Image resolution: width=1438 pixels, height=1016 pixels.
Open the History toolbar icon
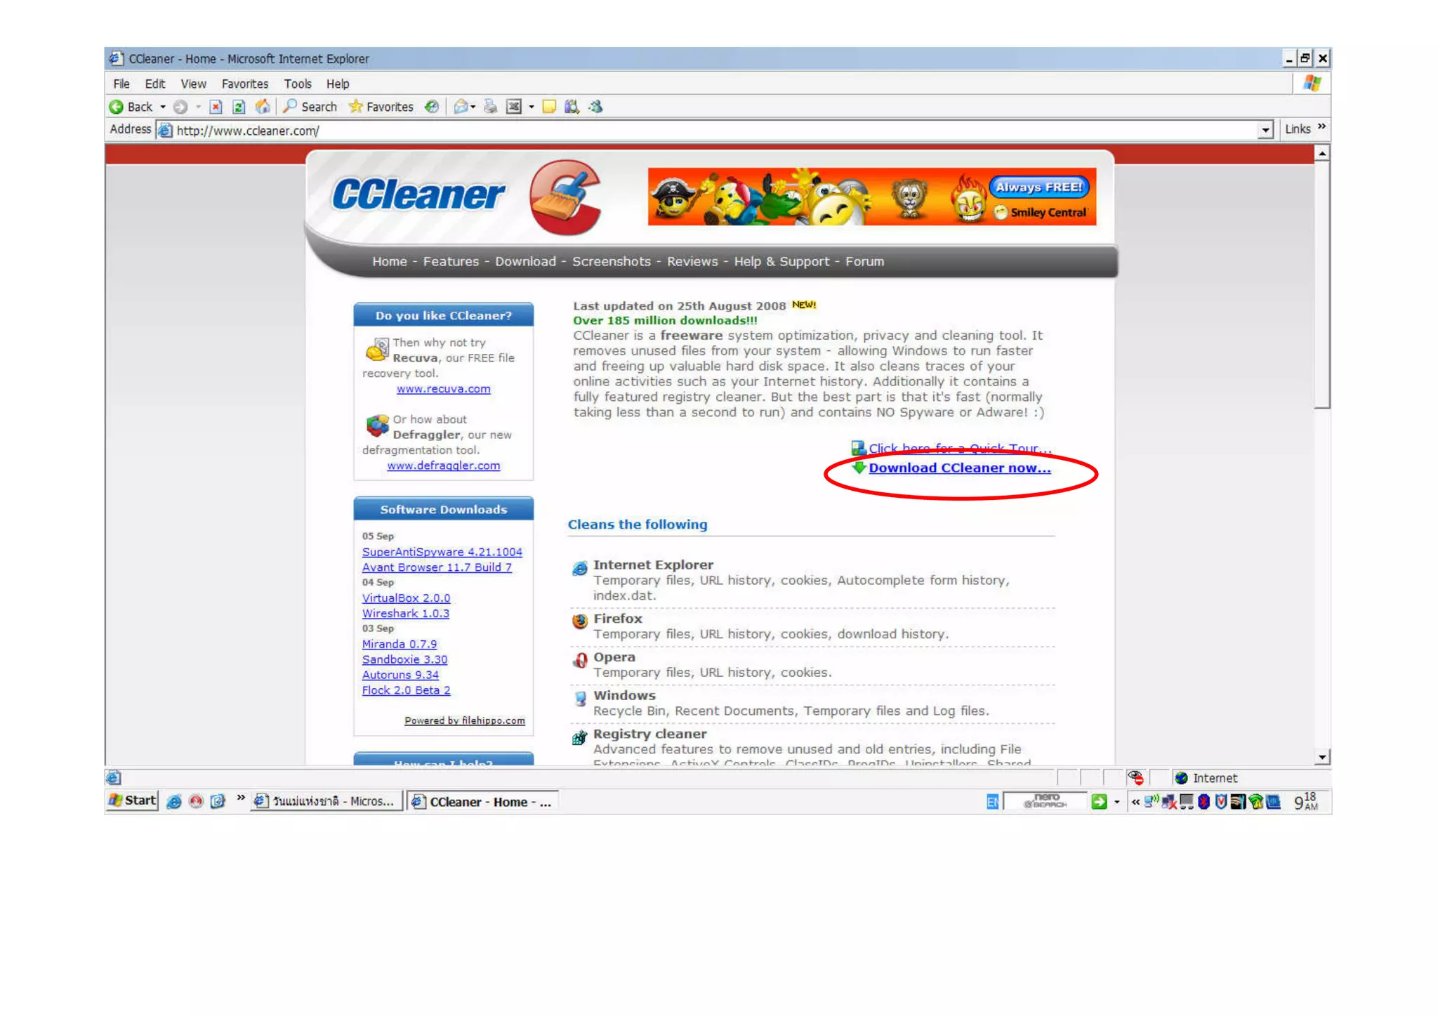(x=432, y=107)
